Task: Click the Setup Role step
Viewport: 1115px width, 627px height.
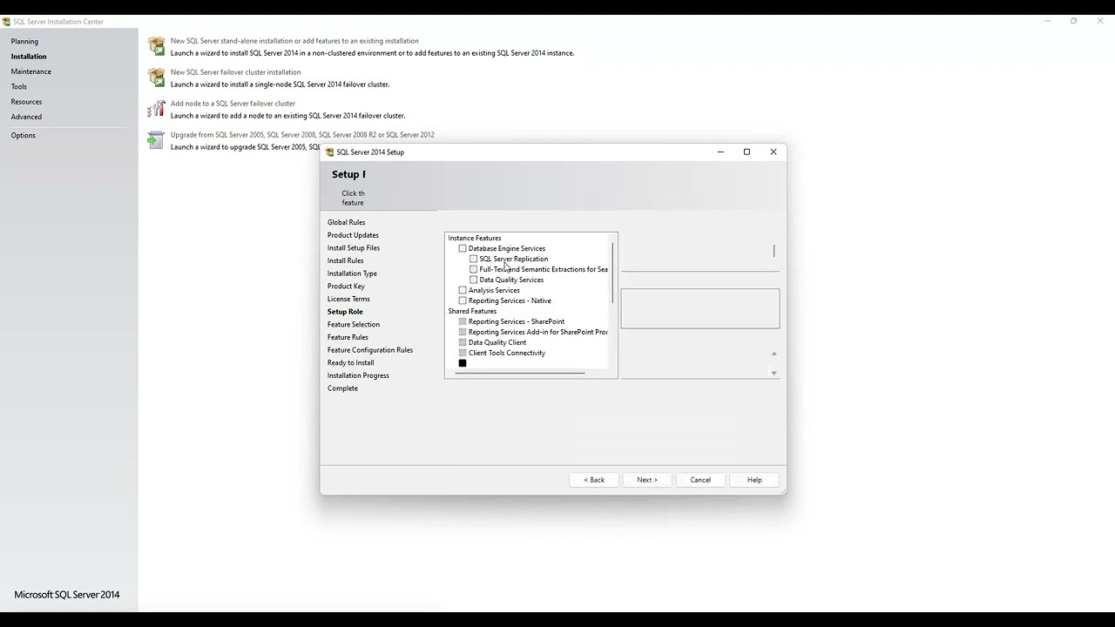Action: 345,312
